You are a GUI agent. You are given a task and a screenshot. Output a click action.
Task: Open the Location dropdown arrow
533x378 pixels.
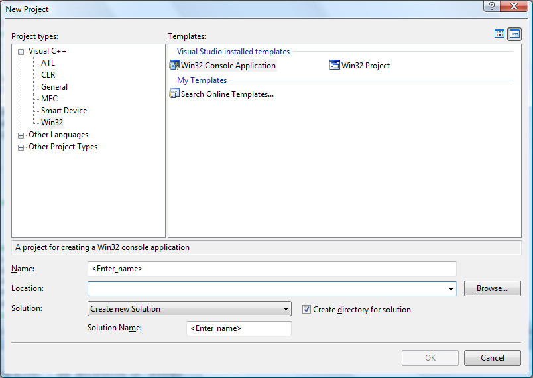[451, 289]
